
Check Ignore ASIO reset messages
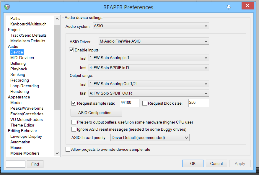[74, 129]
